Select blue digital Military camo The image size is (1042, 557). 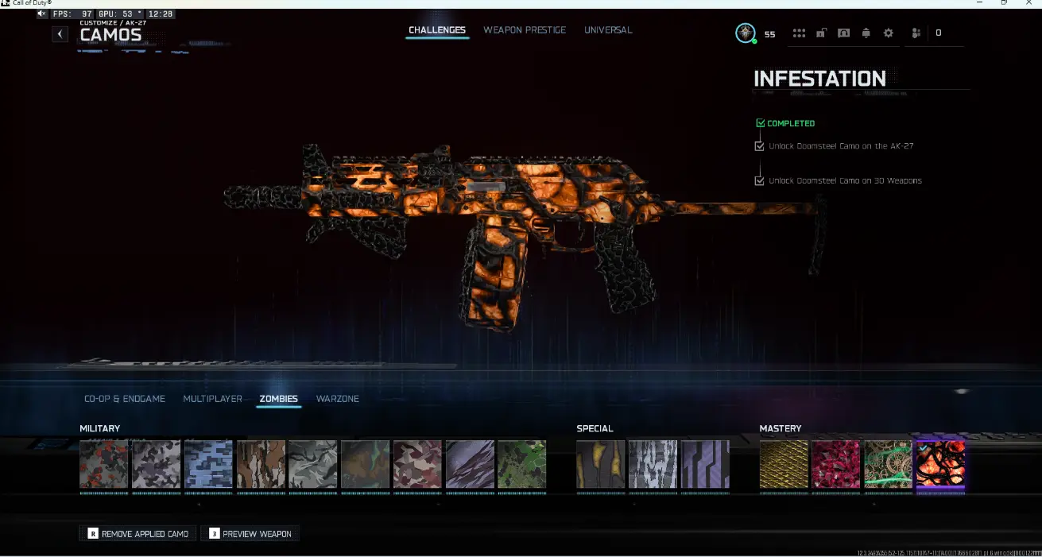[208, 464]
